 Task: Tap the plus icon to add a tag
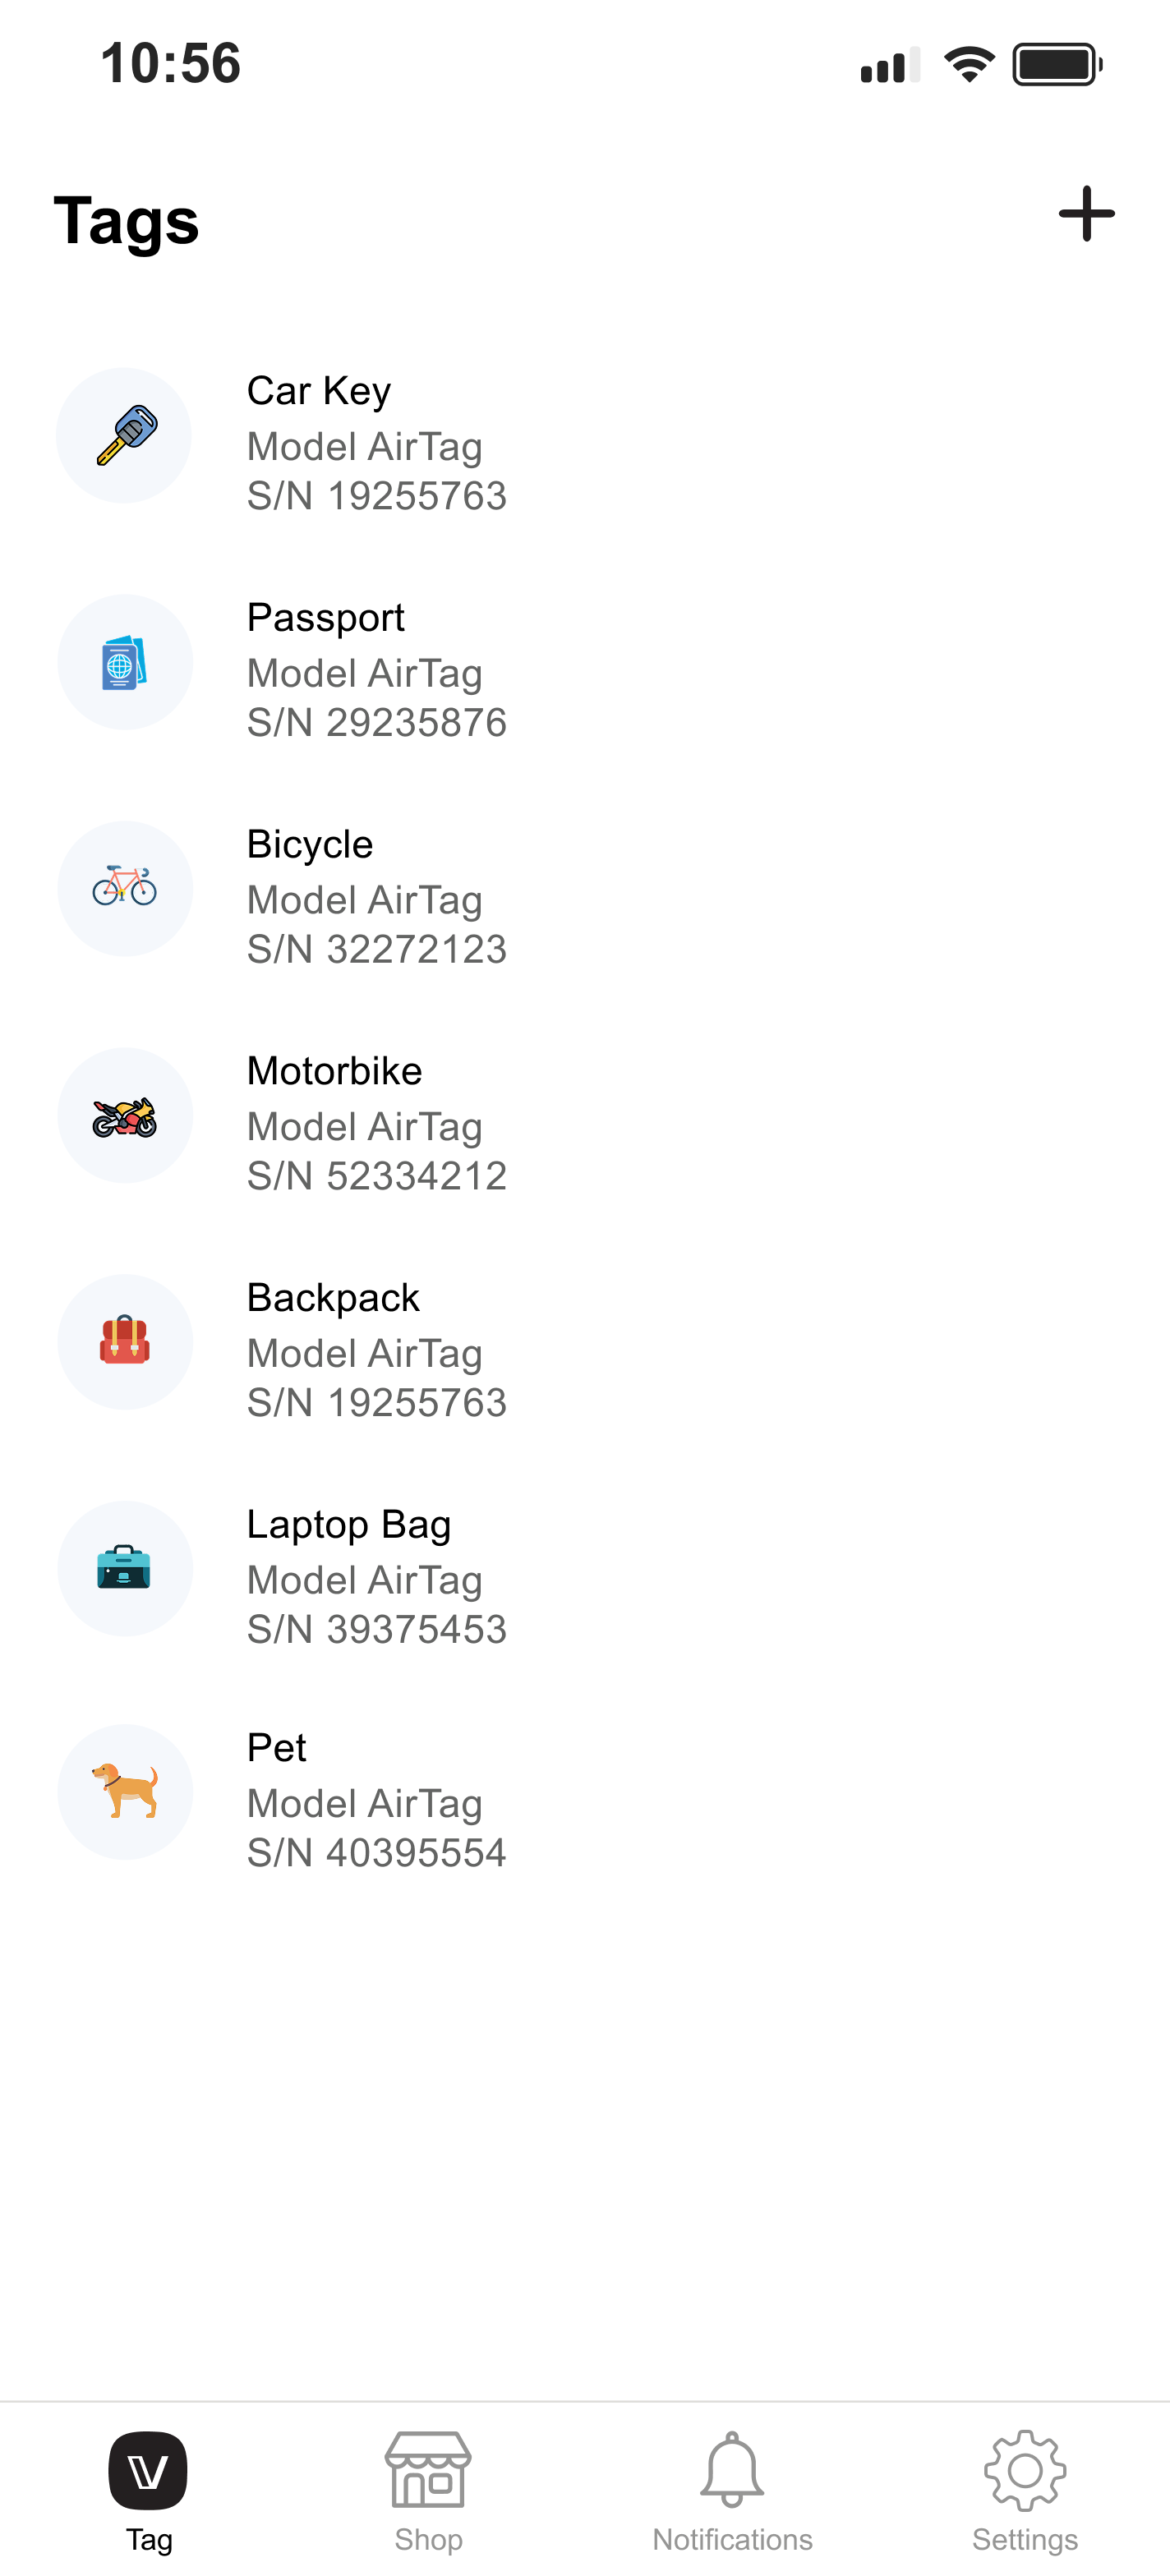tap(1086, 214)
